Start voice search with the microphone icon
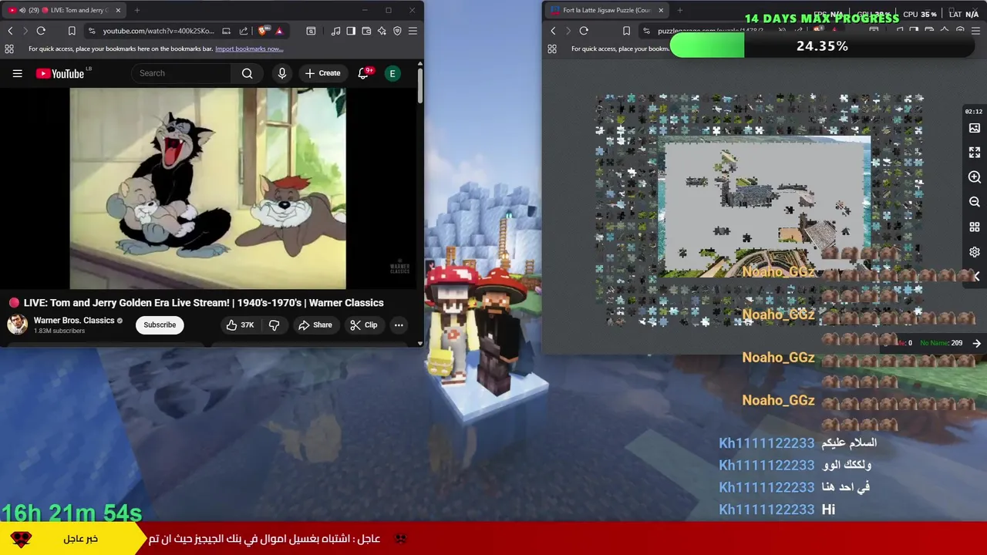Image resolution: width=987 pixels, height=555 pixels. pos(282,73)
